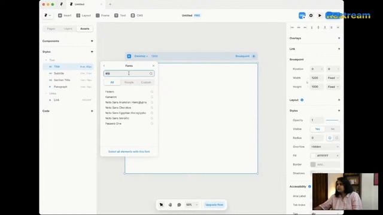Viewport: 383px width, 215px height.
Task: Open Height sizing Fixed dropdown
Action: (x=333, y=87)
